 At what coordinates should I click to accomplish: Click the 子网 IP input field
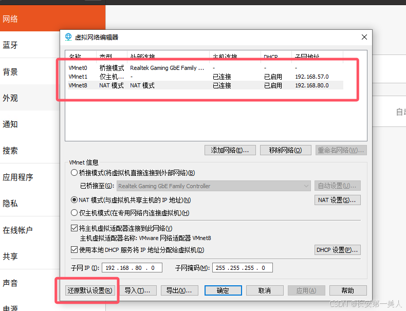[132, 268]
